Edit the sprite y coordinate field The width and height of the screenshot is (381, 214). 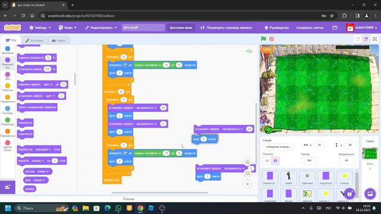[x=350, y=145]
